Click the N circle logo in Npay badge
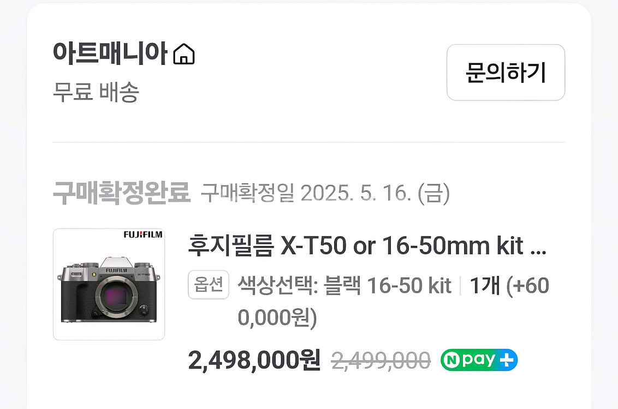Image resolution: width=618 pixels, height=409 pixels. 453,360
